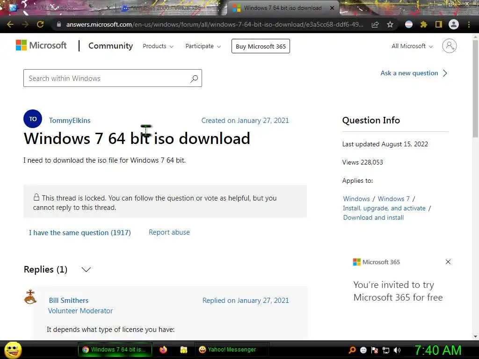Screen dimensions: 479x359
Task: Open the striped extension icon in toolbar
Action: [x=409, y=24]
